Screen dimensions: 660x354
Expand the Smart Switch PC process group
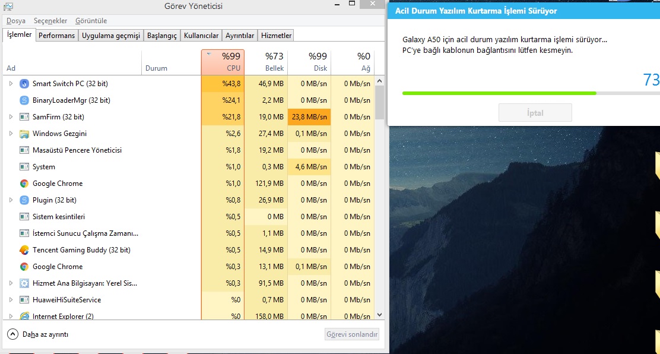point(11,84)
